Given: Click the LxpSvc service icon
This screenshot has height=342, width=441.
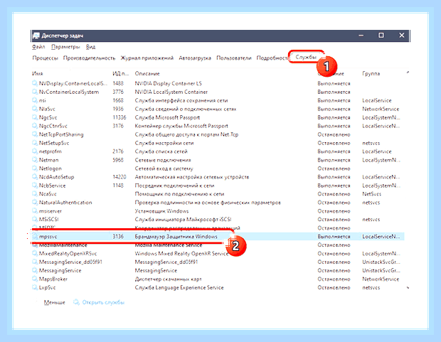Looking at the screenshot, I should click(x=35, y=287).
